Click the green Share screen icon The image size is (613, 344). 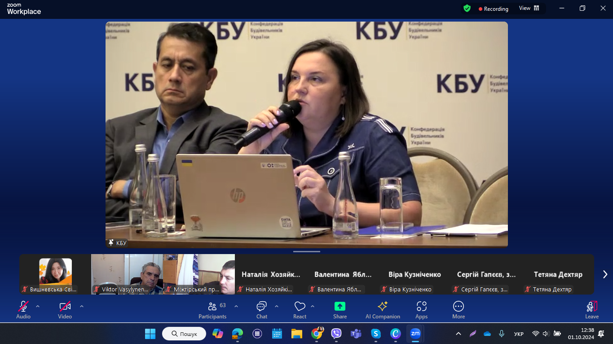[x=340, y=307]
